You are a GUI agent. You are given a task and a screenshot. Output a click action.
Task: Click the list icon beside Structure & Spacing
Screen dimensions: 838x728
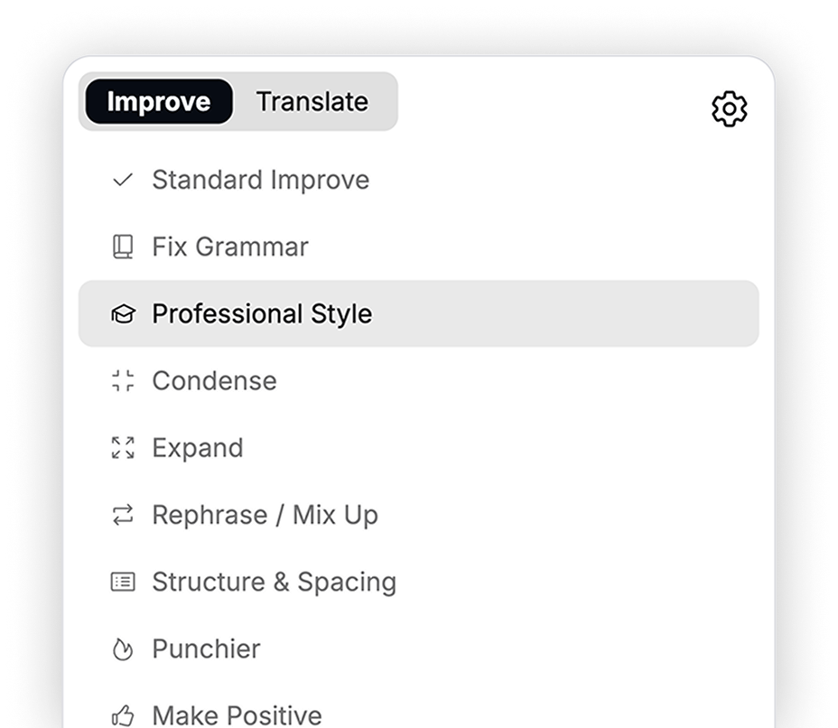(x=123, y=582)
